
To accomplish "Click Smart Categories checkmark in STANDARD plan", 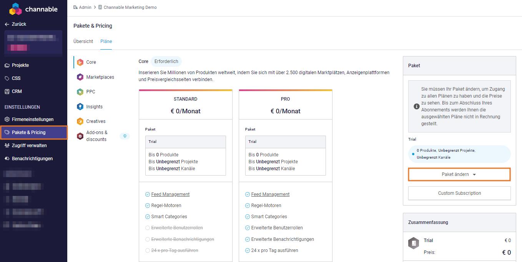I will (x=148, y=217).
